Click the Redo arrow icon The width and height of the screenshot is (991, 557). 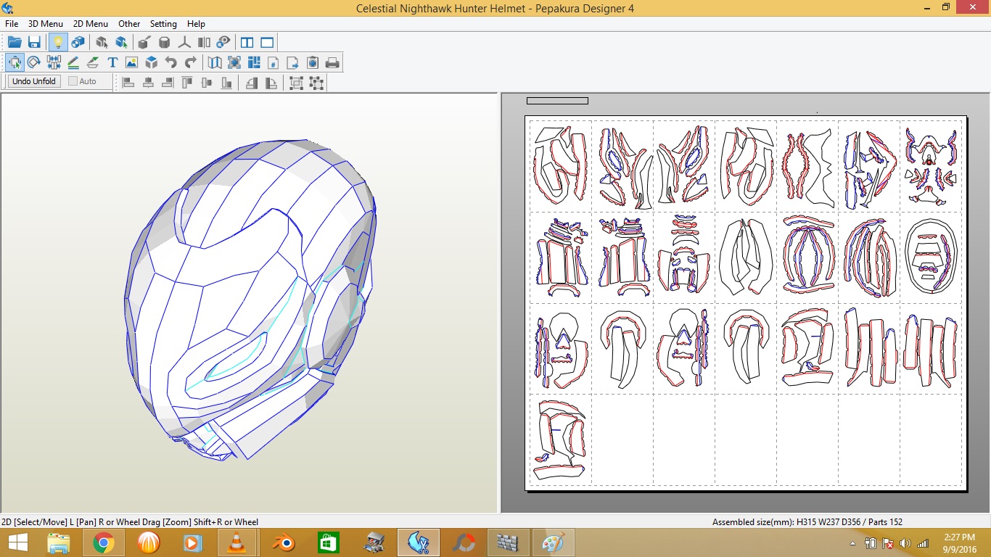click(x=191, y=63)
